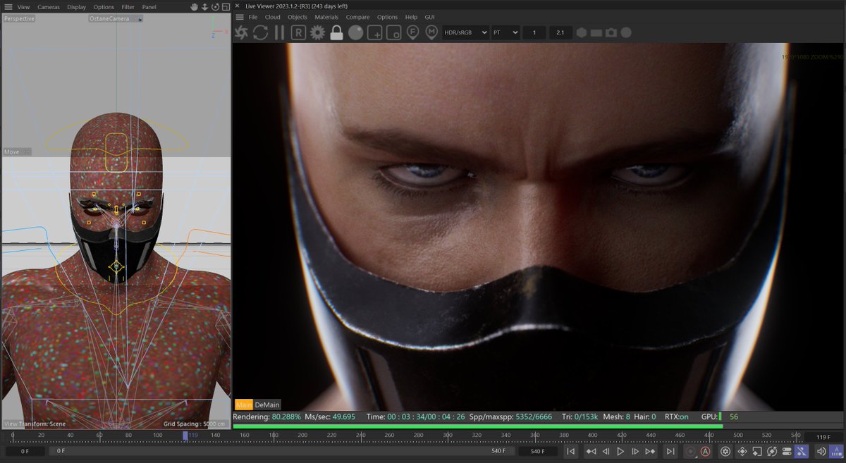Click the OctaneCamera label in viewport
This screenshot has width=846, height=463.
pos(116,18)
